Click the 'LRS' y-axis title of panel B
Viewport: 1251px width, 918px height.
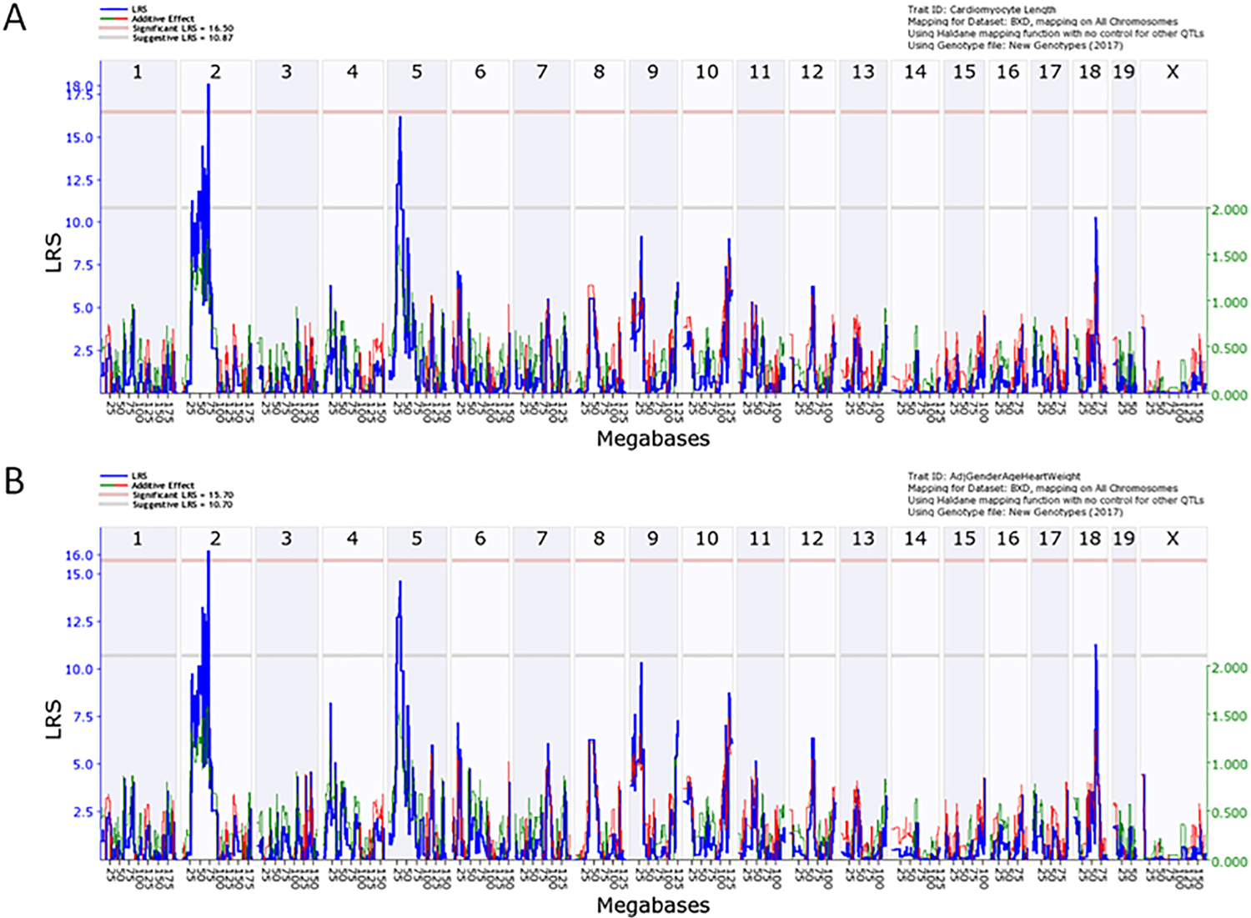[x=54, y=719]
